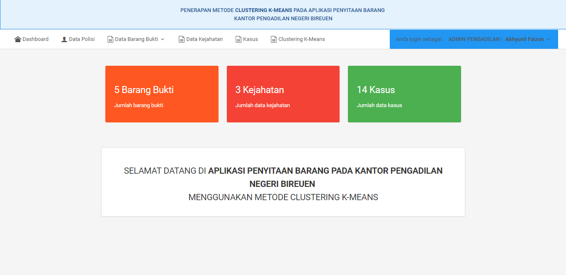The width and height of the screenshot is (566, 275).
Task: Click the ADMIN PENGADILAN role label
Action: pos(474,39)
